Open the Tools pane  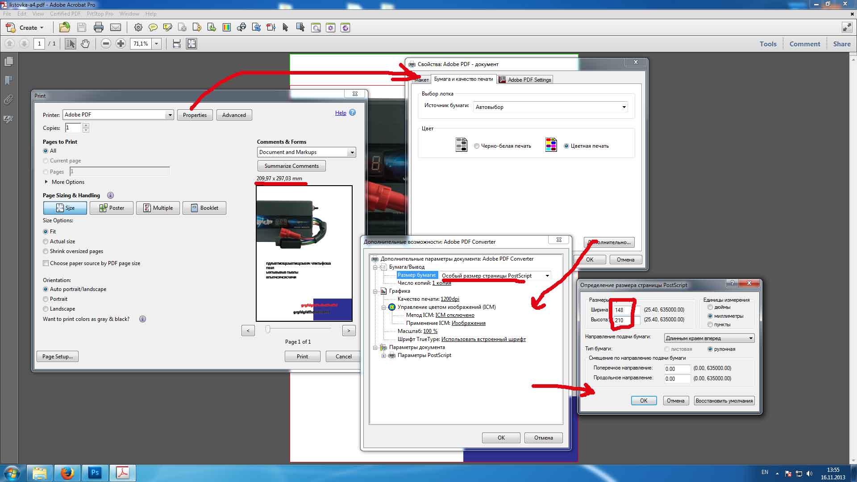coord(768,44)
